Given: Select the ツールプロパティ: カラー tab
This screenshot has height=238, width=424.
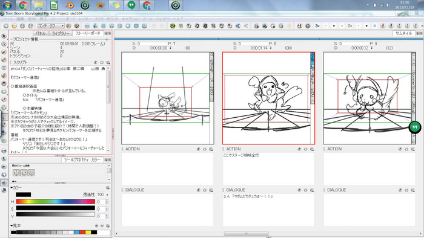Looking at the screenshot, I should tap(82, 160).
